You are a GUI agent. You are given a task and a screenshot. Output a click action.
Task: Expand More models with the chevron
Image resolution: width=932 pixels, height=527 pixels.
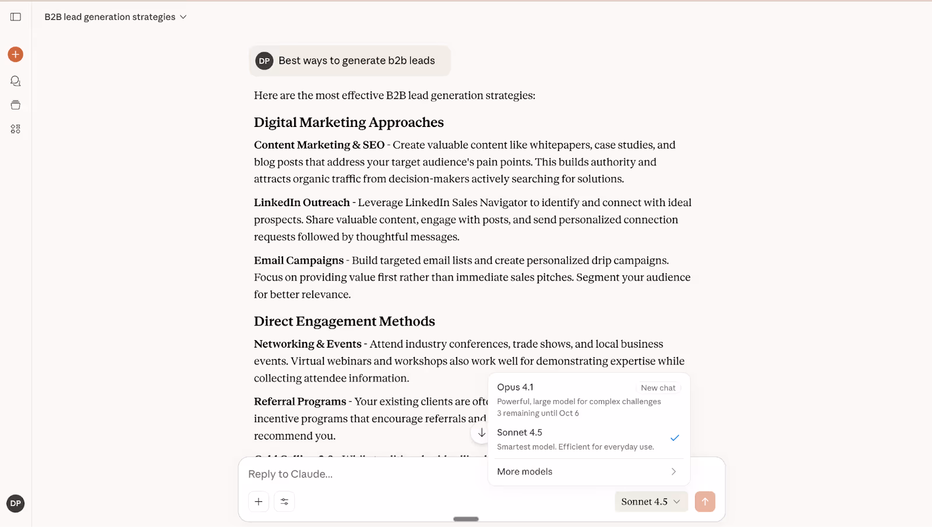(673, 472)
